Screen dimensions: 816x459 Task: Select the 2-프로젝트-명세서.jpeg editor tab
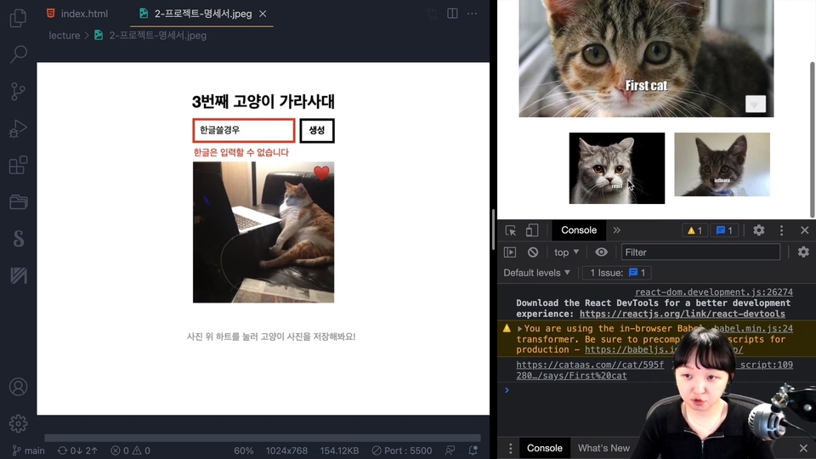click(x=202, y=14)
